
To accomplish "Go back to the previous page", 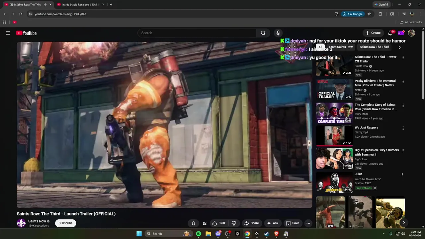I will [5, 14].
